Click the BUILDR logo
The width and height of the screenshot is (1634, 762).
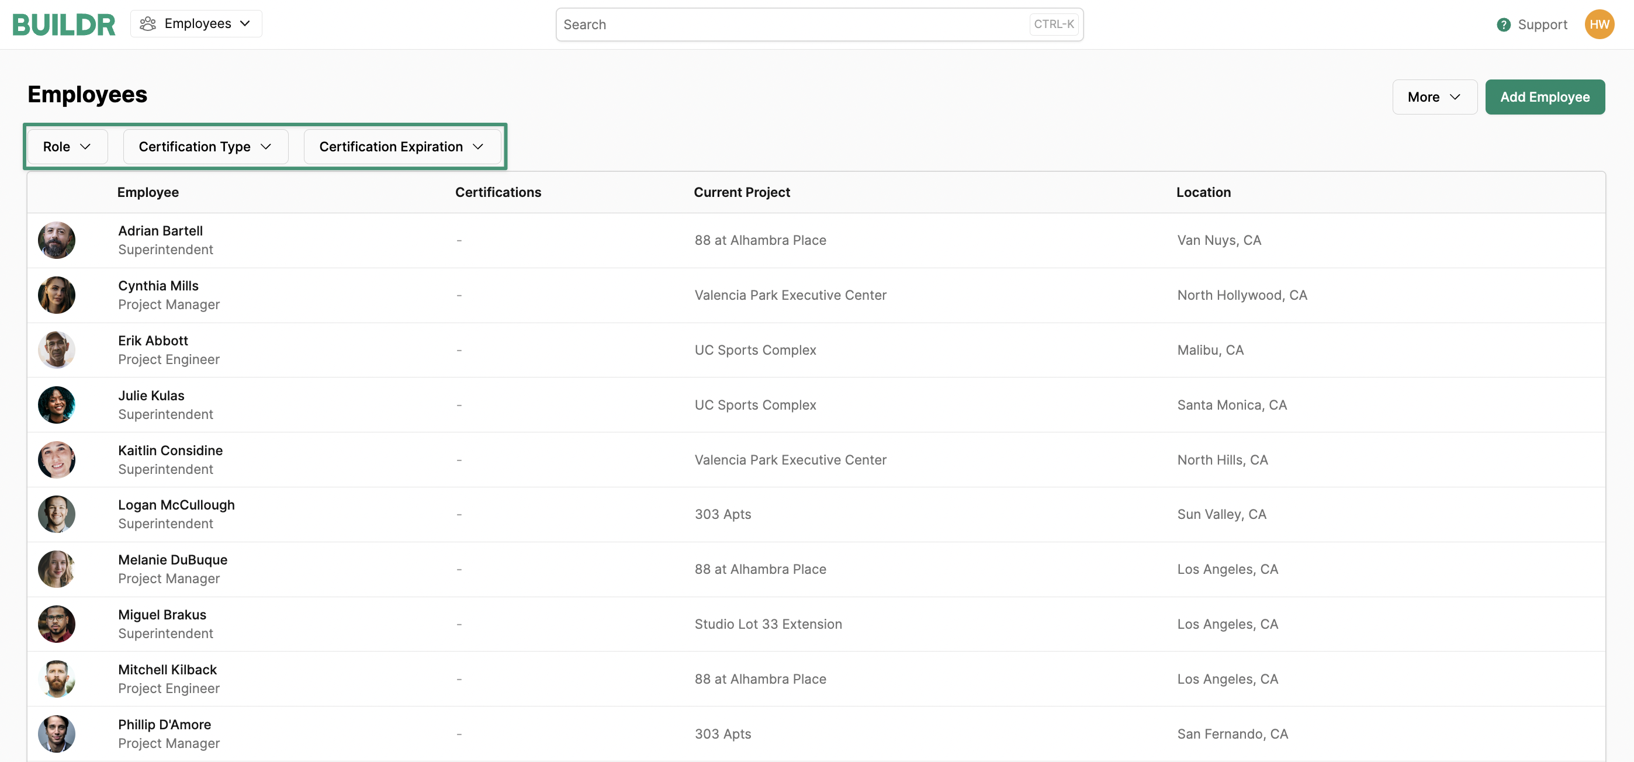64,24
